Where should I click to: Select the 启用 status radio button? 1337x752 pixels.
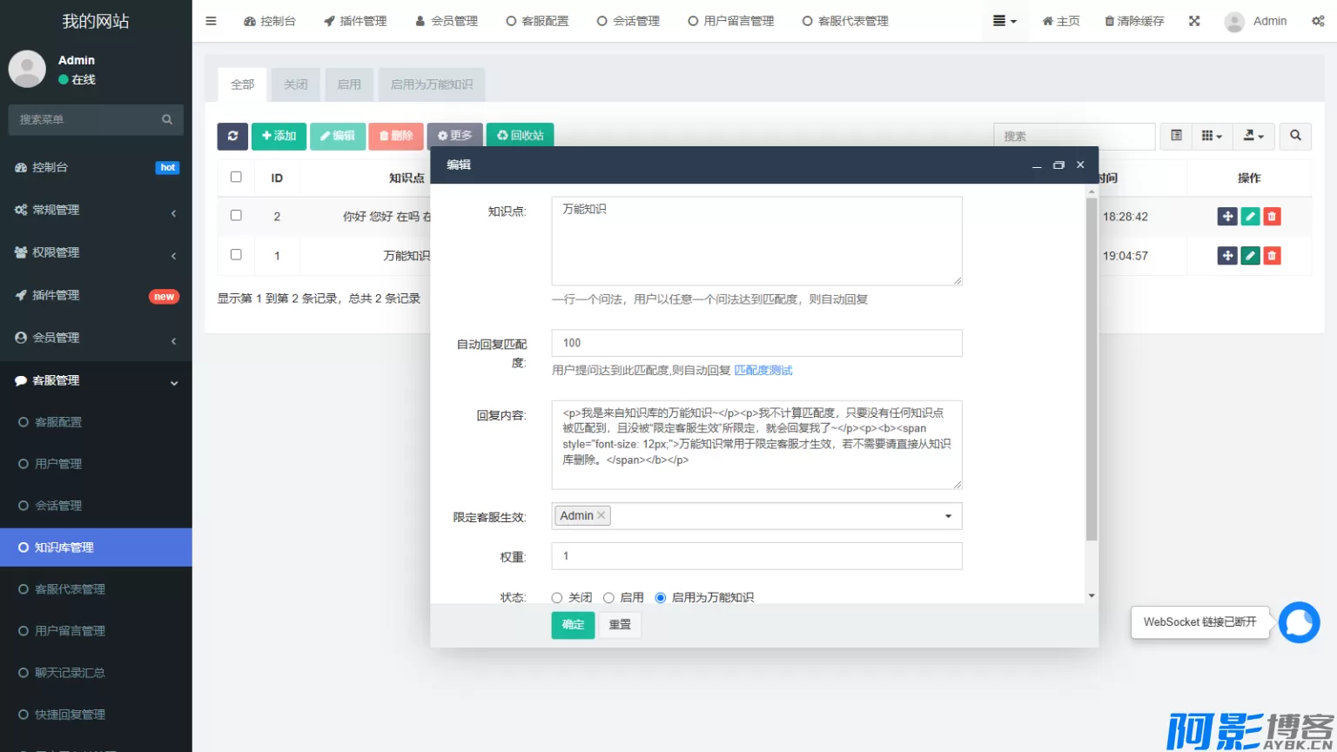point(609,598)
